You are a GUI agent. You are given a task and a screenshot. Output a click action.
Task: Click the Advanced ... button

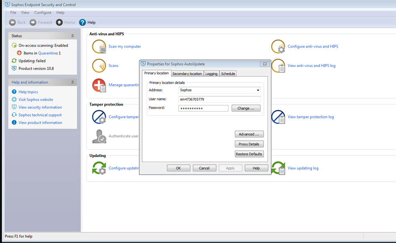pyautogui.click(x=249, y=134)
